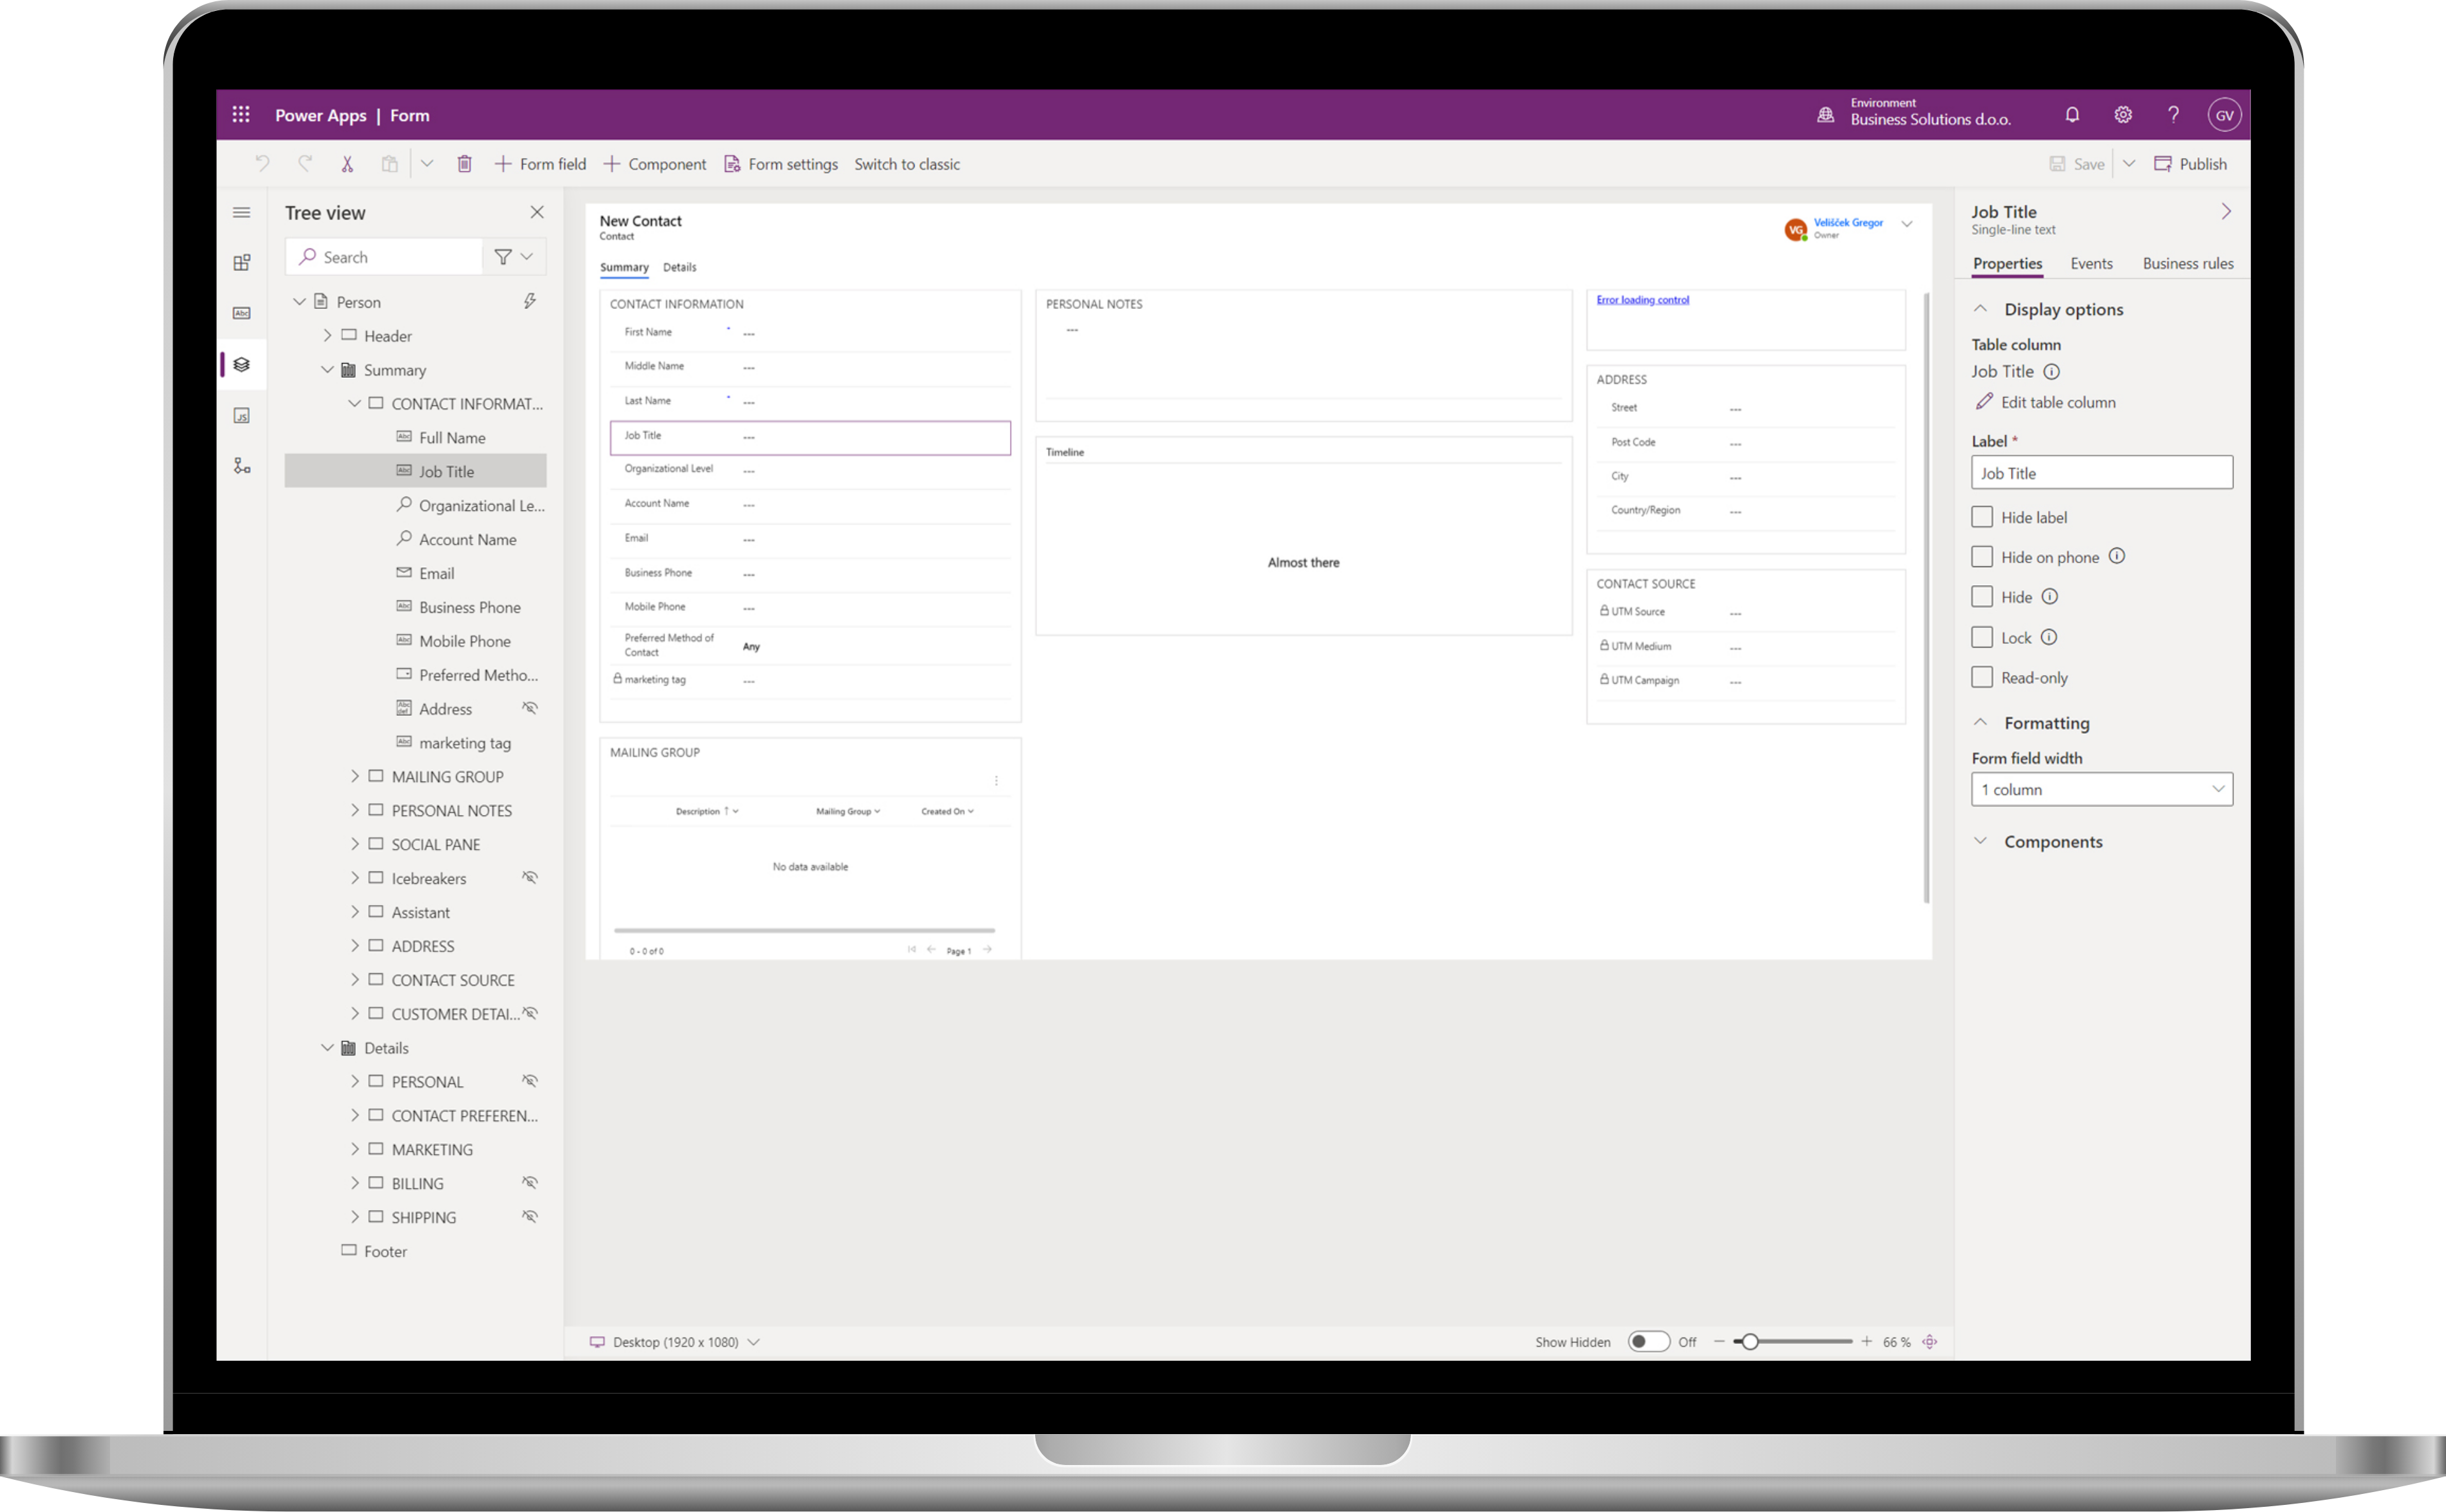Screen dimensions: 2446x1512
Task: Click the Tree view Search box
Action: (384, 257)
